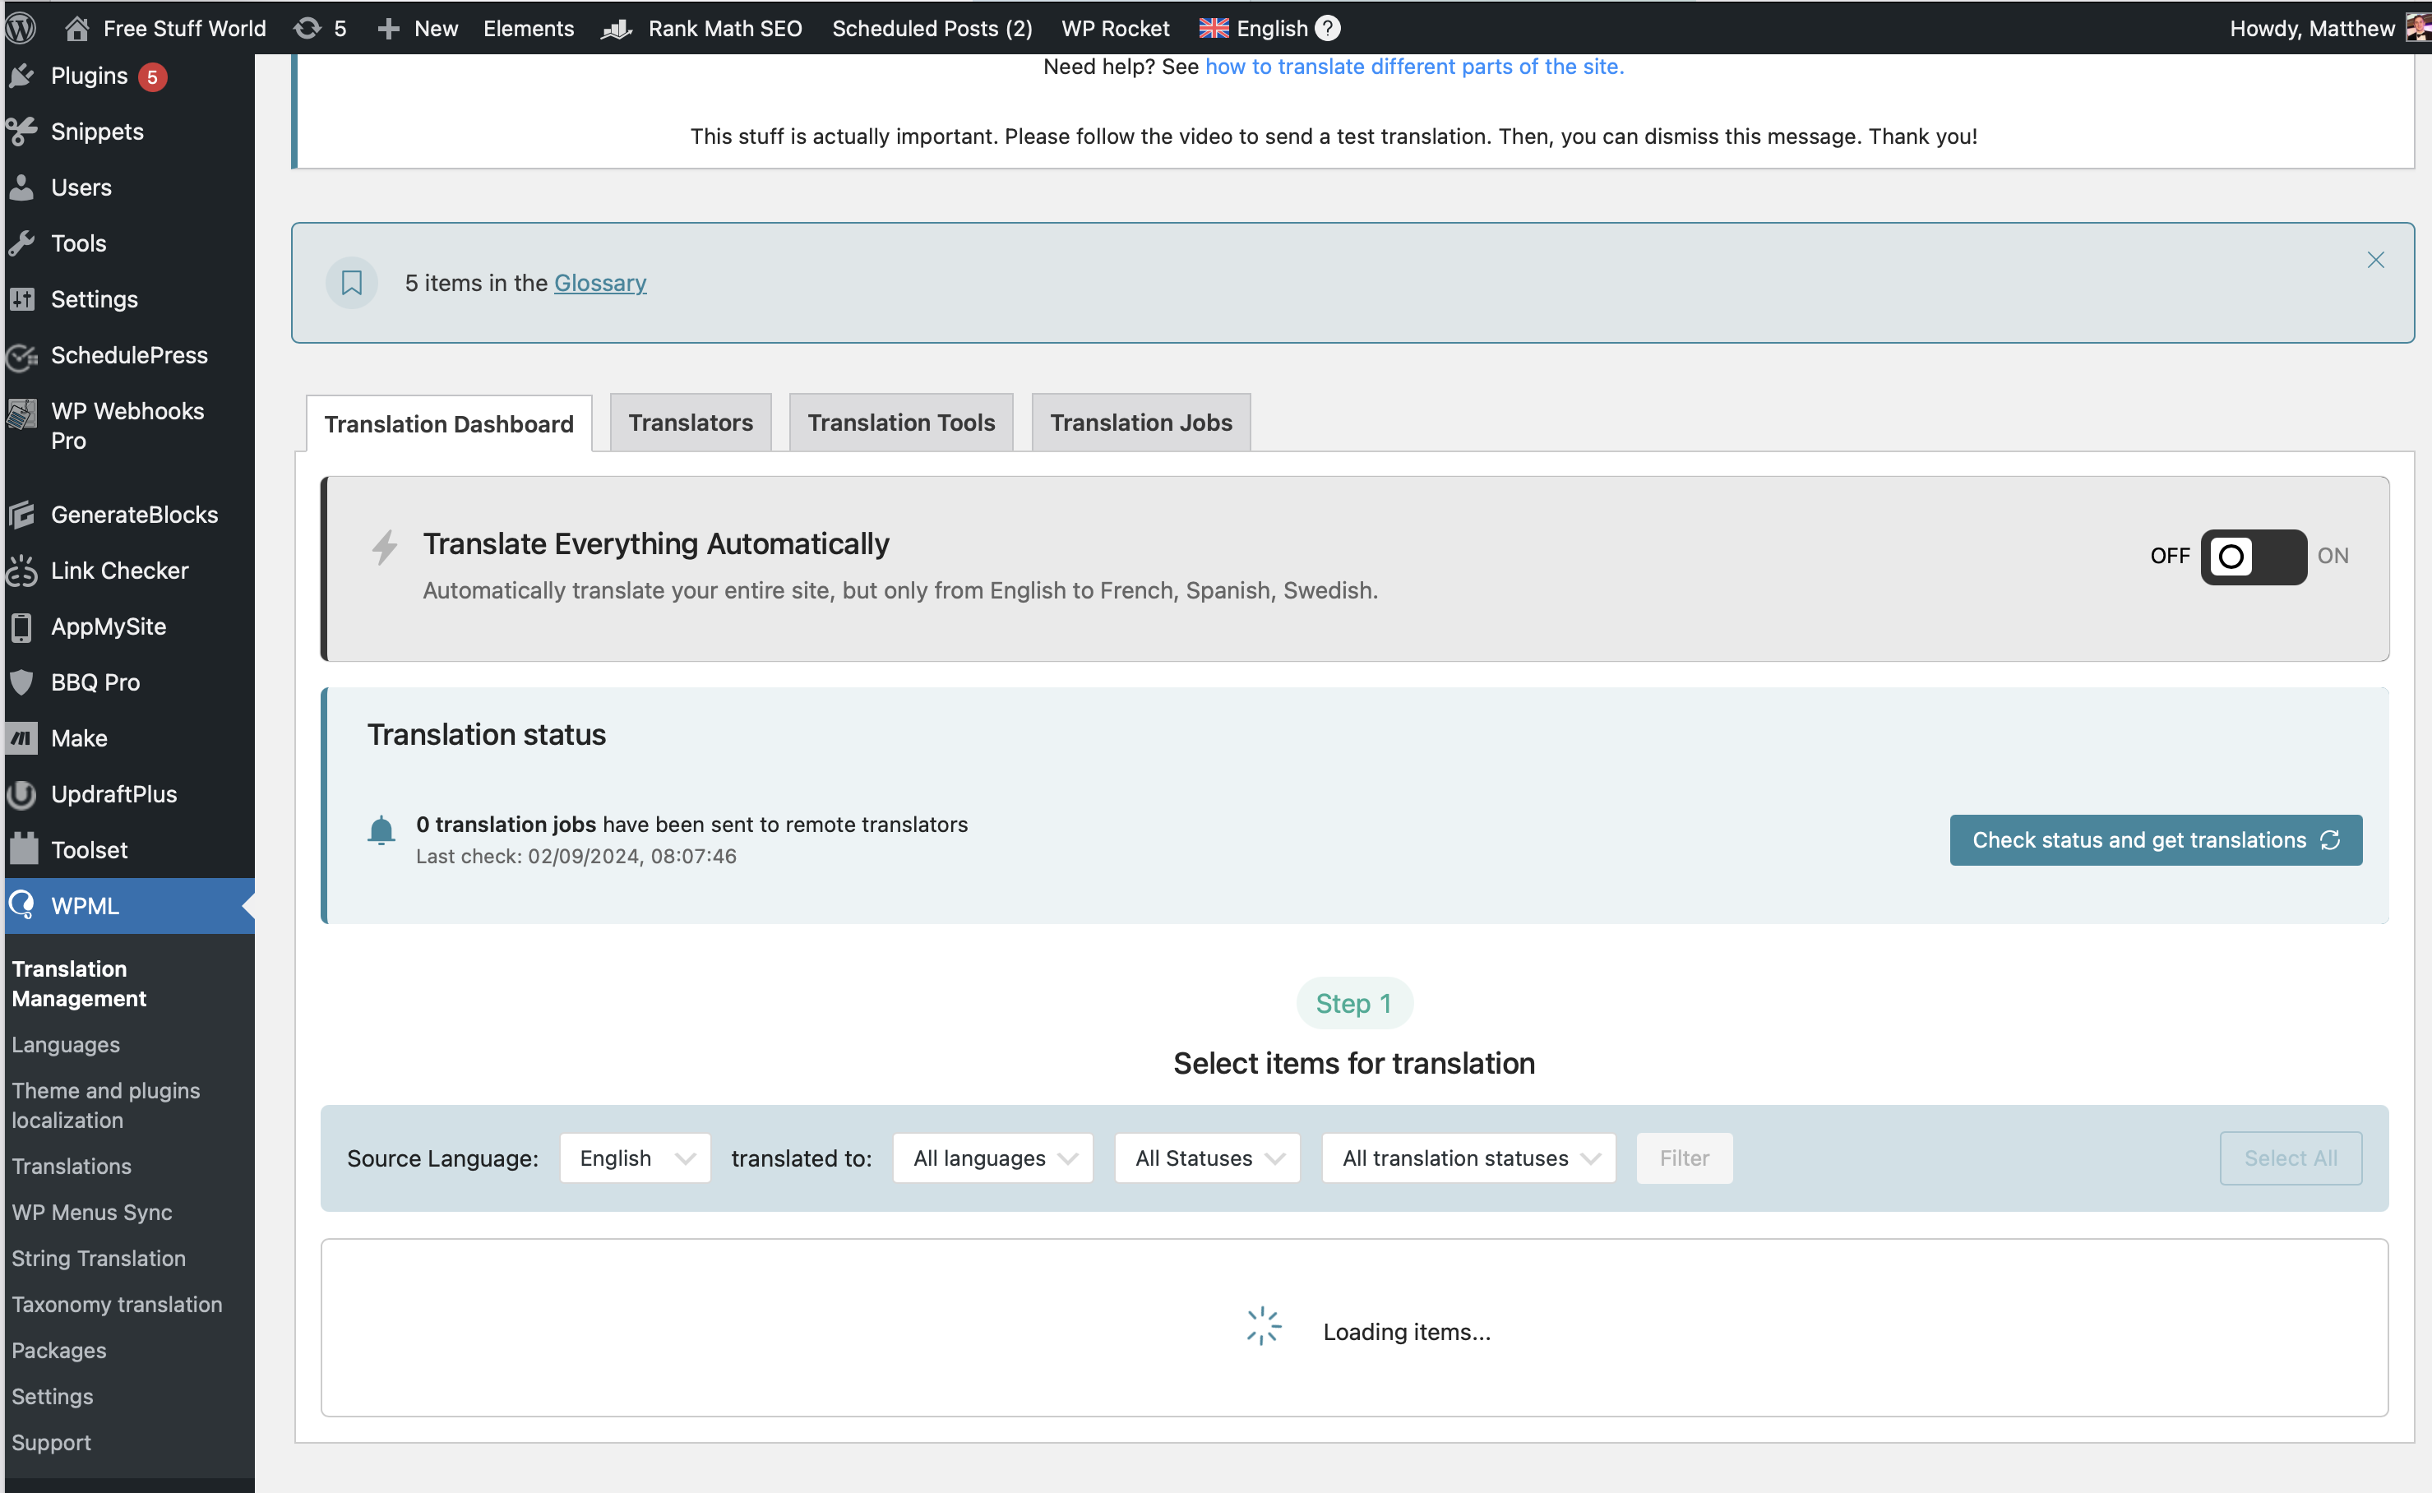Click the WPML globe icon
This screenshot has width=2432, height=1493.
tap(21, 904)
